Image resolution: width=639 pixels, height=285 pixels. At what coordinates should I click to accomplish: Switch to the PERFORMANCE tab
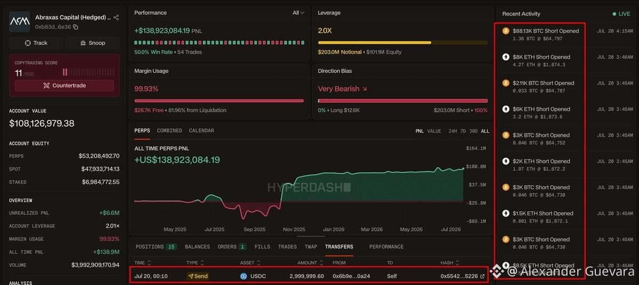click(387, 247)
